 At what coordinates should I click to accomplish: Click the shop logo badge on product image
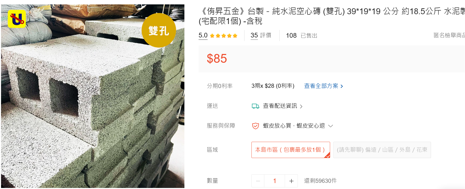pyautogui.click(x=17, y=19)
